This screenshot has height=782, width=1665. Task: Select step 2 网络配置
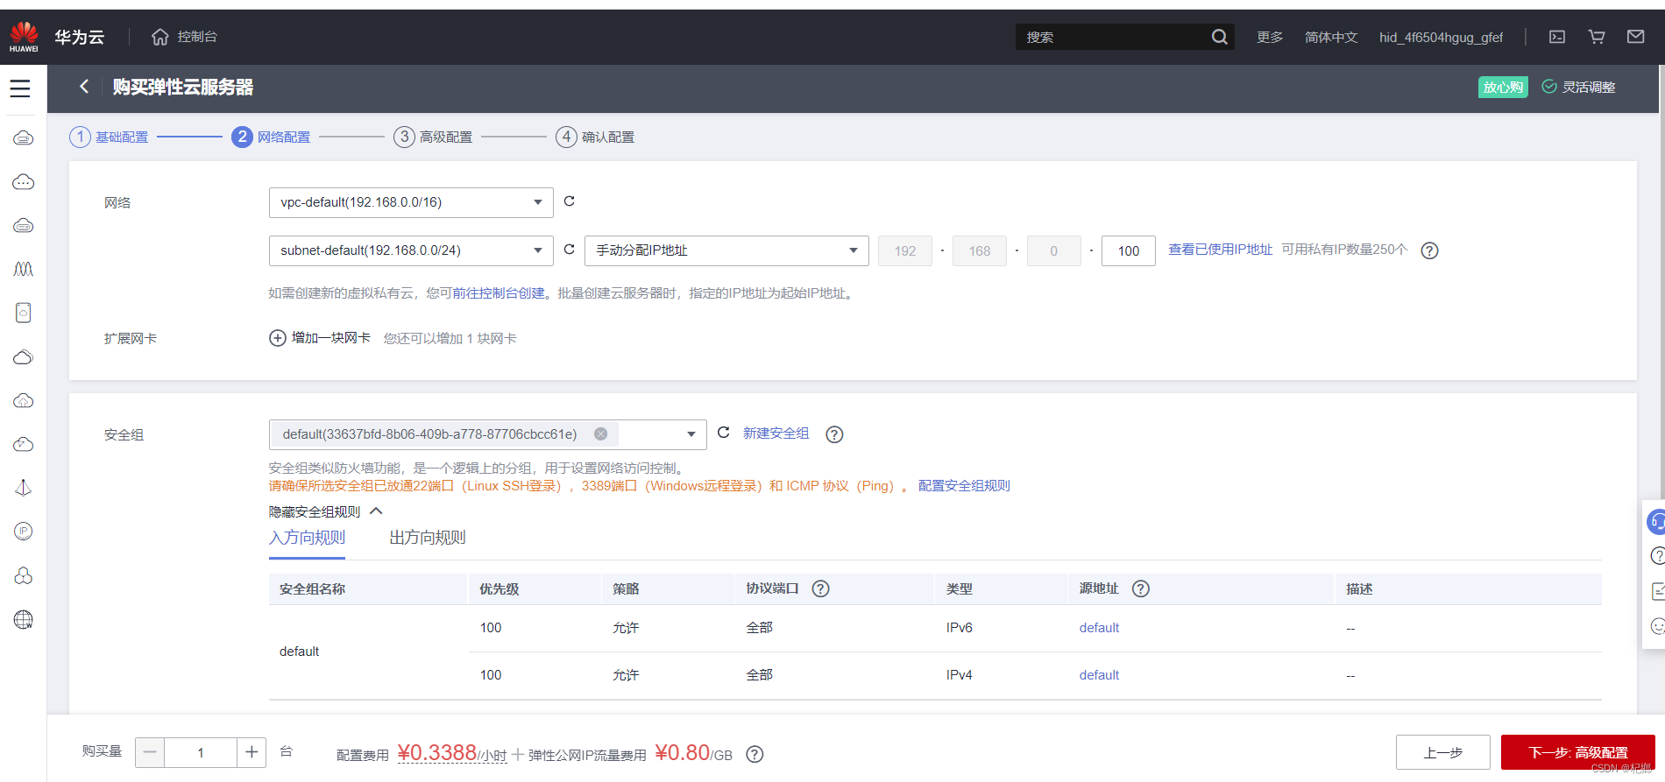pyautogui.click(x=272, y=137)
